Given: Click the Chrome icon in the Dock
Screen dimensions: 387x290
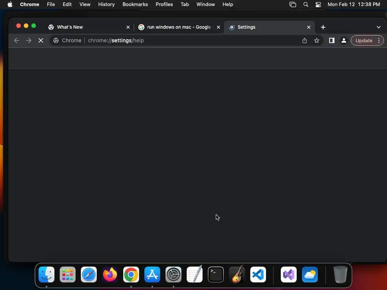Looking at the screenshot, I should [x=131, y=275].
